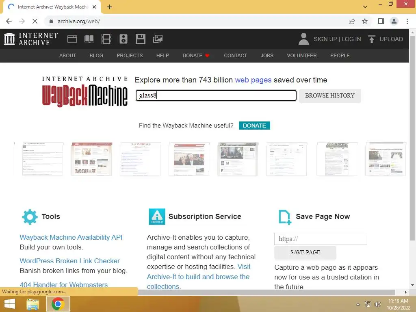Open the VOLUNTEER menu item

[302, 55]
